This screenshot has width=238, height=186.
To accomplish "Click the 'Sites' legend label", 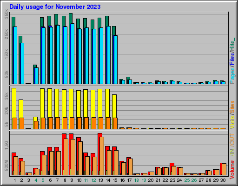I will click(232, 107).
